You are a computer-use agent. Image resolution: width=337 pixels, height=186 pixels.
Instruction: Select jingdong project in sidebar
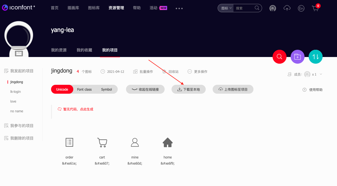17,82
